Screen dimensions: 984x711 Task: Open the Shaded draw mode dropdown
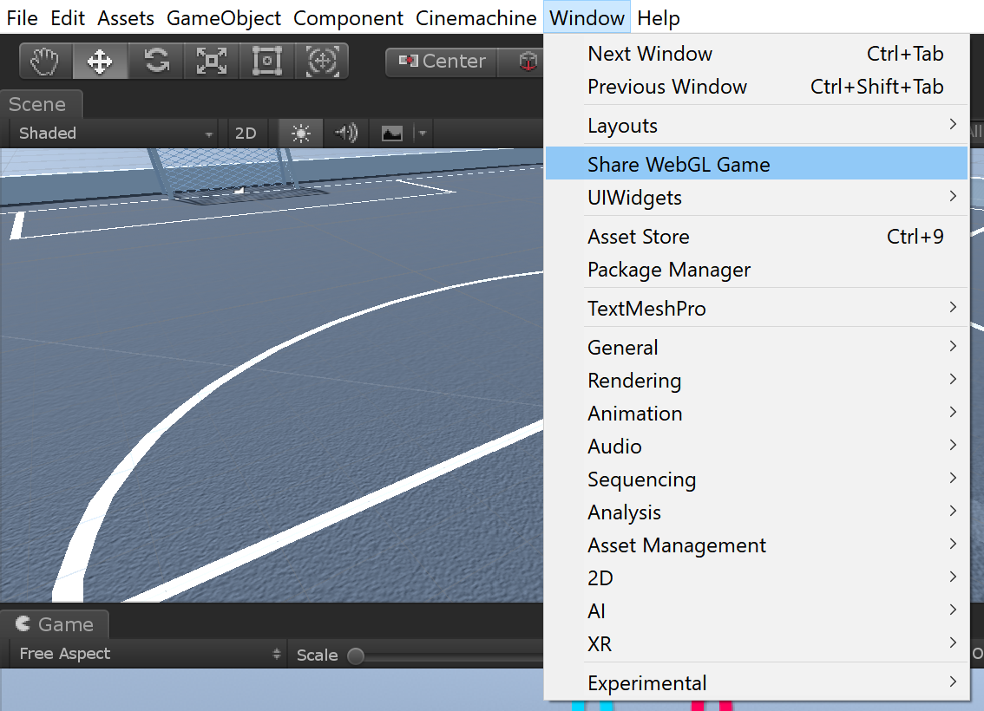(x=116, y=133)
